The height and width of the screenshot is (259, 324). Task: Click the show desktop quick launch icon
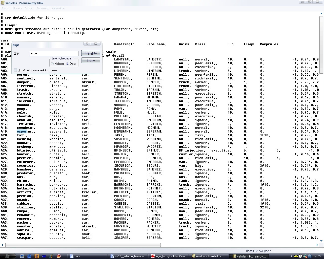pyautogui.click(x=22, y=256)
